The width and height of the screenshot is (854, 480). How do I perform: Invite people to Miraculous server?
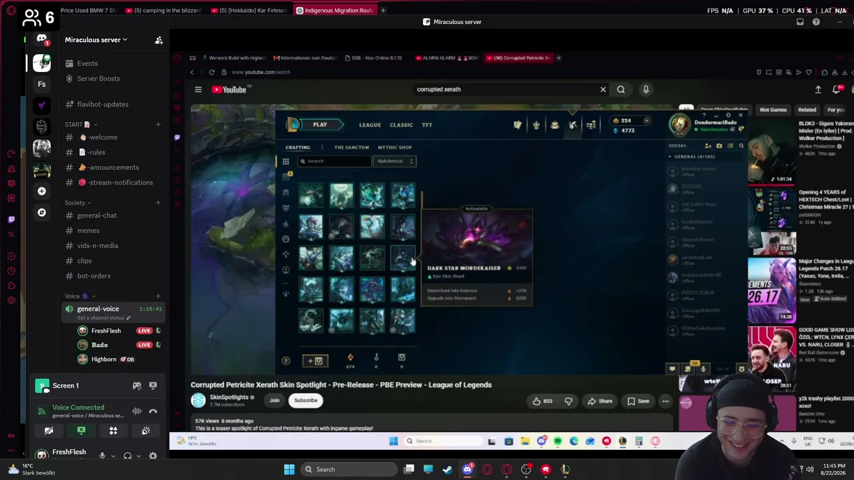click(x=159, y=40)
